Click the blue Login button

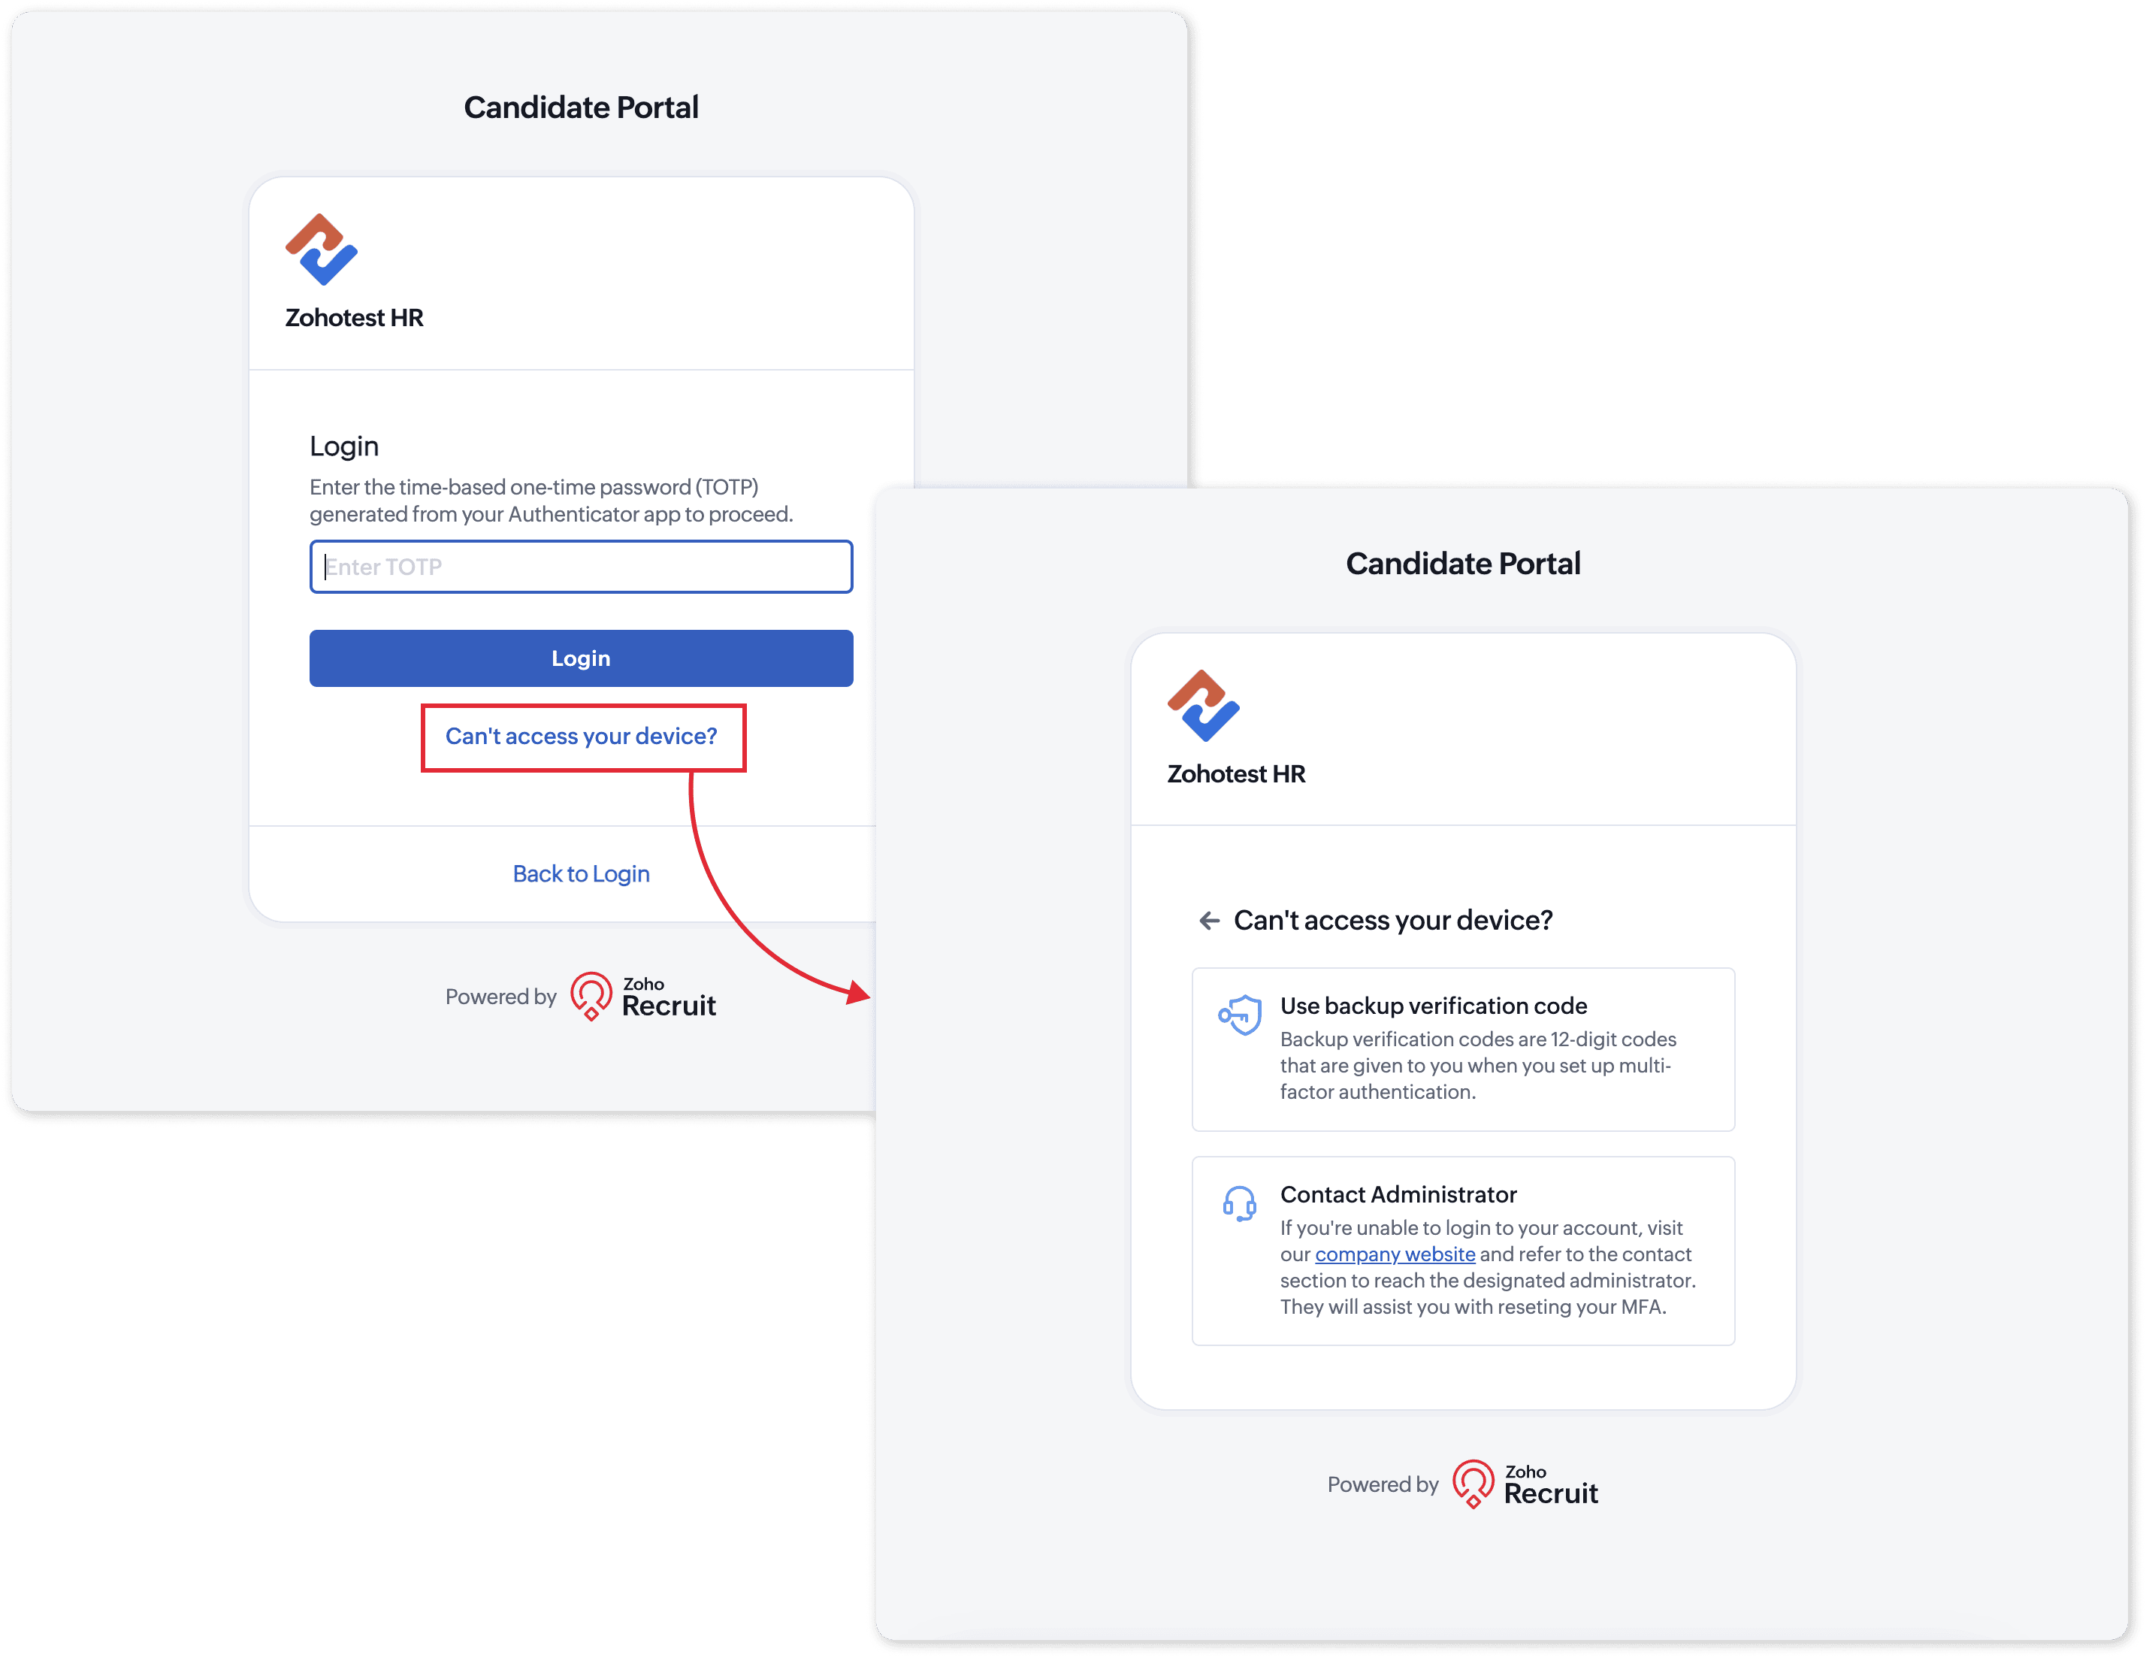(581, 658)
